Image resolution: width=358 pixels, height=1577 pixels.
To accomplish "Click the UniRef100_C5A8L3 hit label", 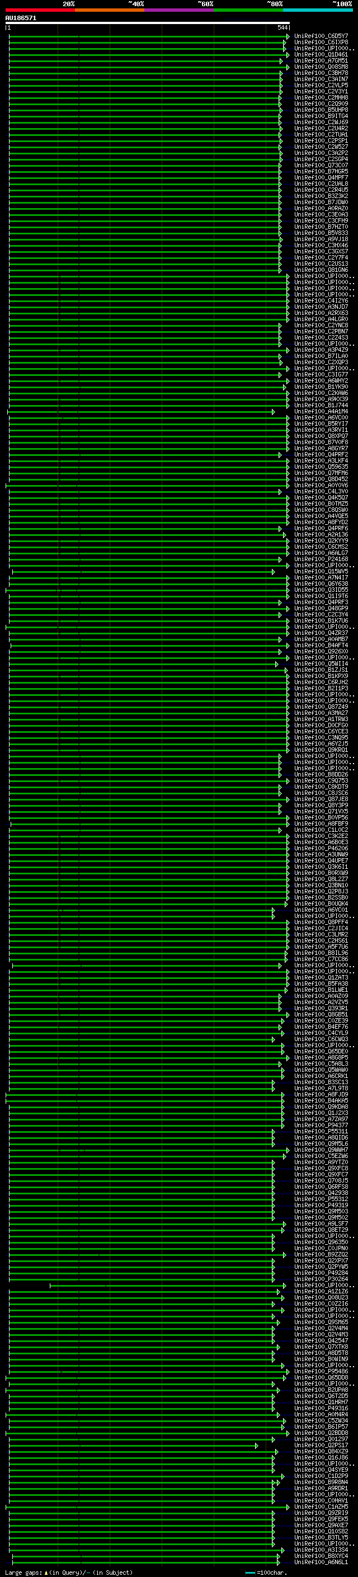I will (321, 1064).
